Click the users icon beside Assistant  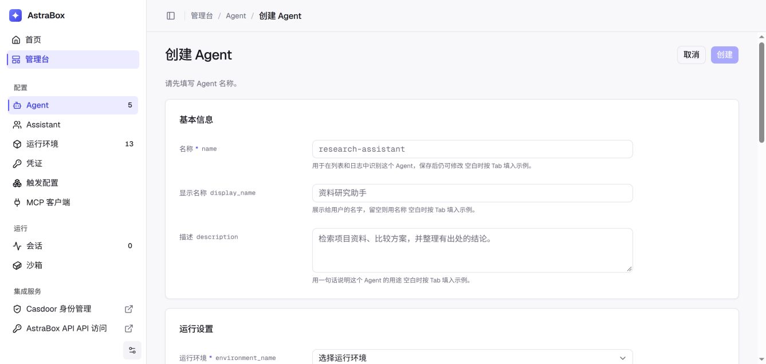(x=17, y=125)
